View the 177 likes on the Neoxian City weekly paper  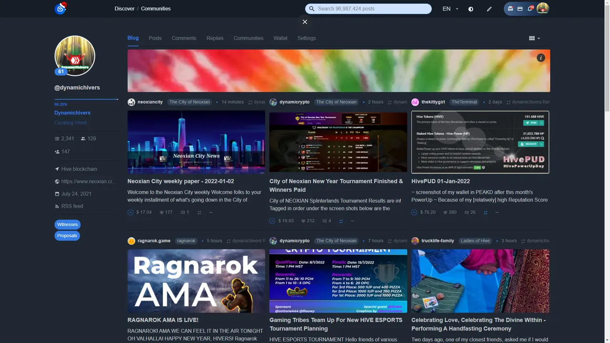(x=166, y=212)
